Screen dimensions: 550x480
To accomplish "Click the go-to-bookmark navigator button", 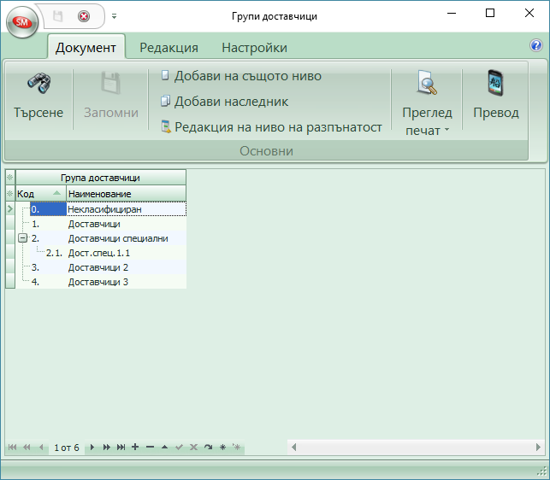I will (x=237, y=448).
